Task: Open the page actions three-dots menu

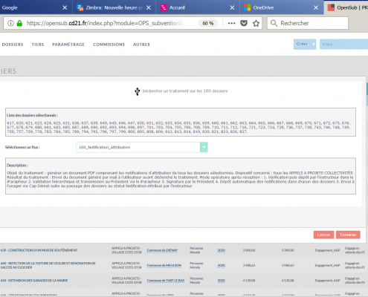Action: (231, 23)
